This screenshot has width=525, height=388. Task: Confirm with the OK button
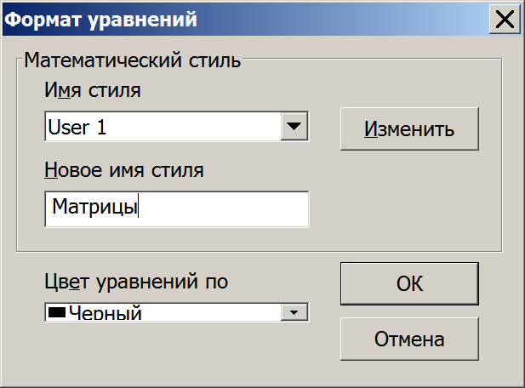tap(409, 284)
